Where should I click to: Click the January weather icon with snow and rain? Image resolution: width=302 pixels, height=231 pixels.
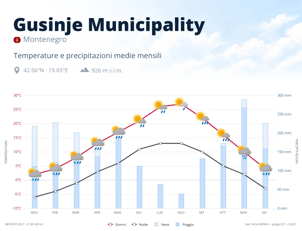(34, 175)
